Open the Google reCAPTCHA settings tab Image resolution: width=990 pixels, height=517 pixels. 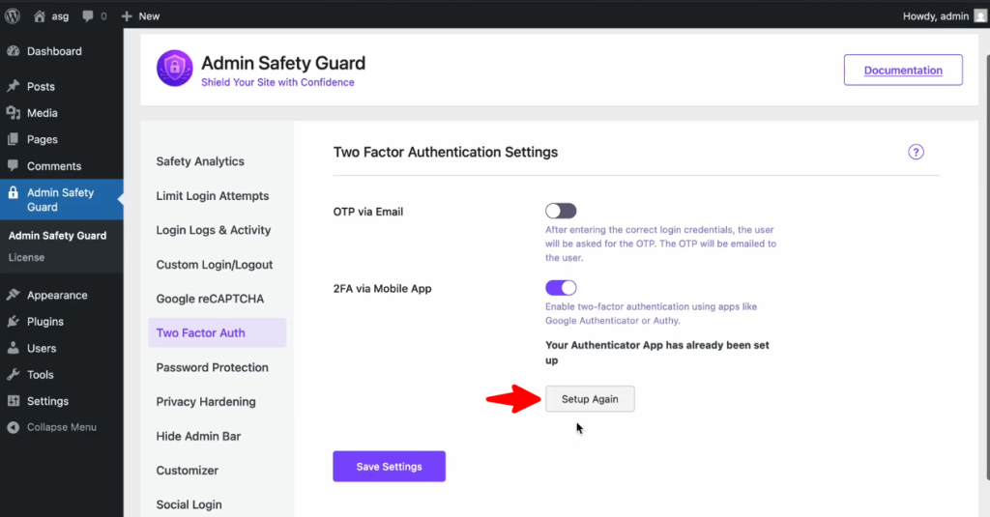coord(210,299)
